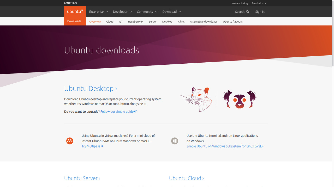Viewport: 334px width, 187px height.
Task: Click the Multipass orange circle icon
Action: [x=70, y=141]
